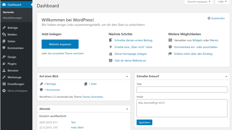Open the 1 Seite link
The image size is (232, 130).
point(93,84)
